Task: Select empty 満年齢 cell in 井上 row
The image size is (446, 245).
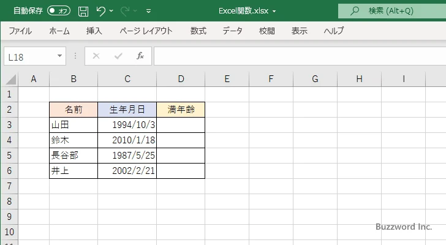Action: 181,171
